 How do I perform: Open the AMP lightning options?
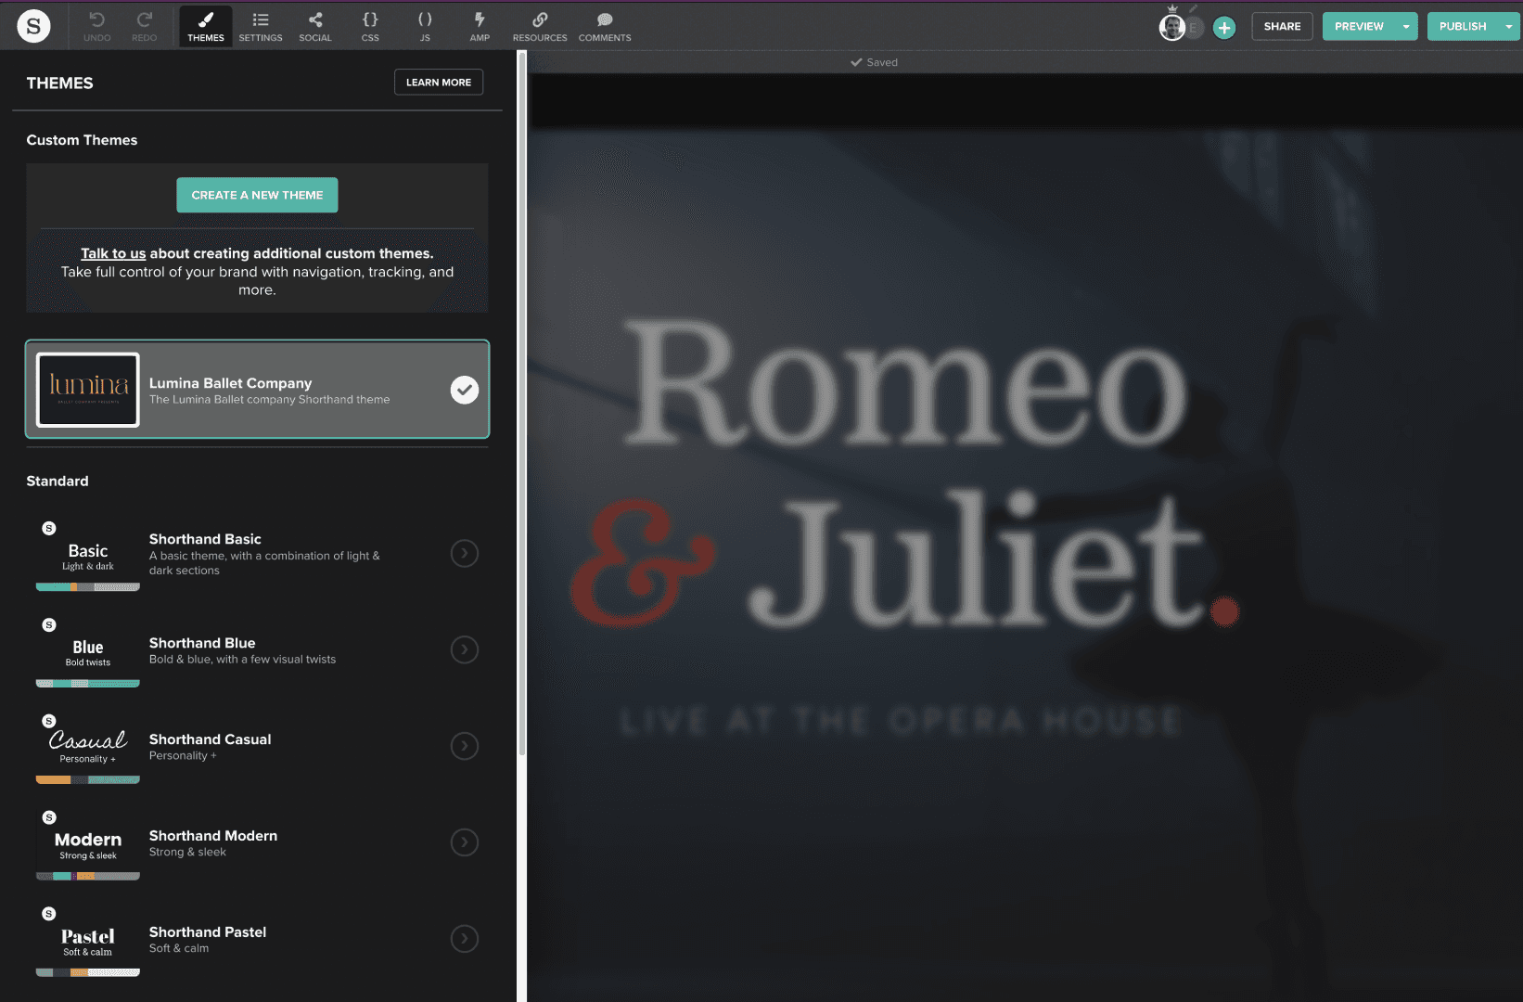(480, 26)
